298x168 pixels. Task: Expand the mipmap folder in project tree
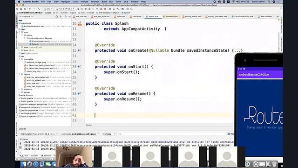click(20, 89)
